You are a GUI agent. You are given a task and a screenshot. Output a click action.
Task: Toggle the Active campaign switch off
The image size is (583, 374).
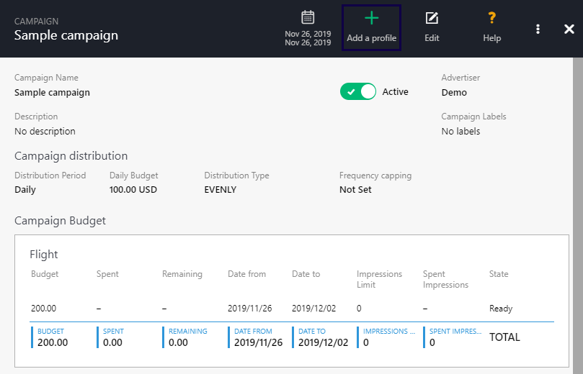[358, 92]
